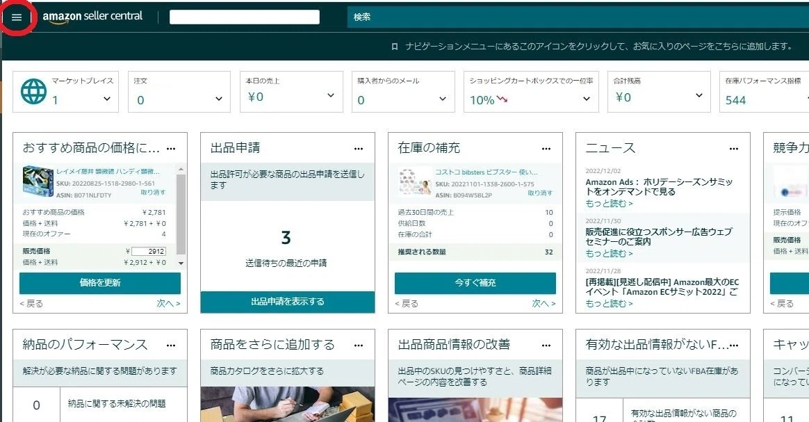The image size is (809, 422).
Task: Click the Amazon Seller Central logo
Action: coord(92,17)
